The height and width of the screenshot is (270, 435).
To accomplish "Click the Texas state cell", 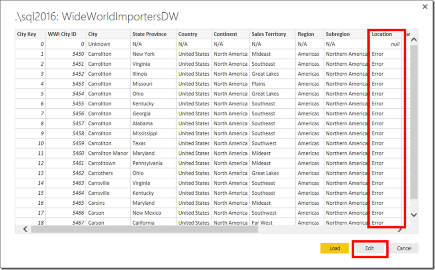I will pos(153,143).
